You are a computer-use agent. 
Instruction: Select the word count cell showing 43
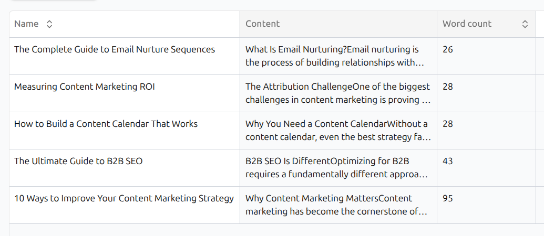click(448, 162)
